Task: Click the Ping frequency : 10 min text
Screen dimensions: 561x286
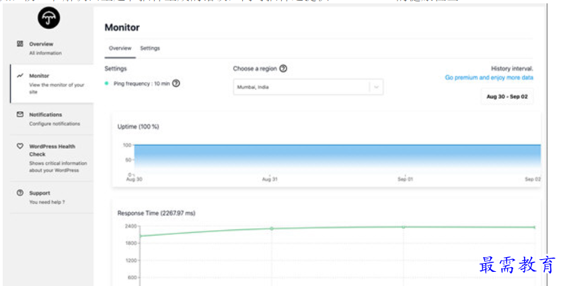Action: coord(142,83)
